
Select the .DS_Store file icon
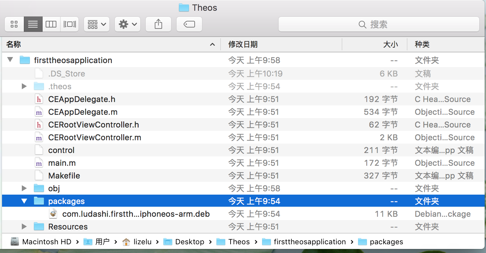[39, 73]
